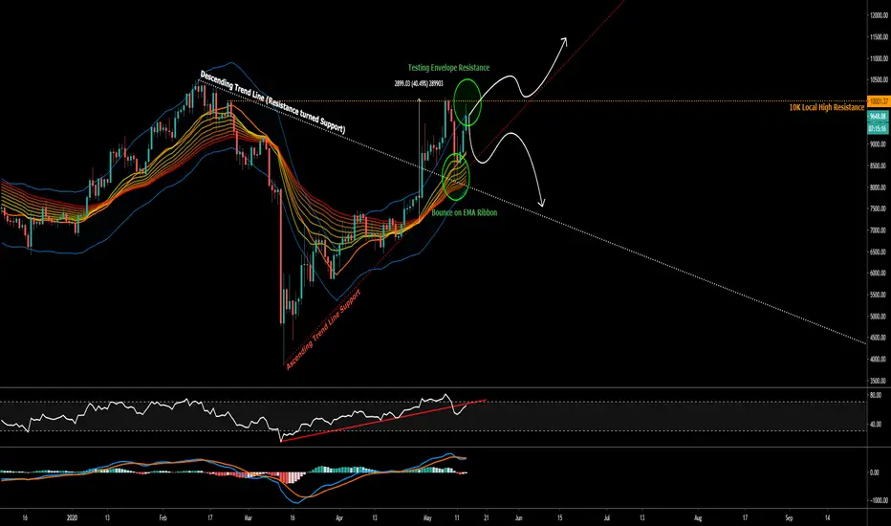Click the 11500.00 price axis label
The width and height of the screenshot is (891, 526).
pos(879,37)
